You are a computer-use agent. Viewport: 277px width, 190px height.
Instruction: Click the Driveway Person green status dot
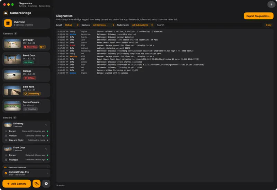point(47,131)
